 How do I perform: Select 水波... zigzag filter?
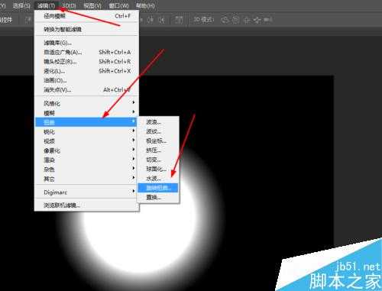[x=158, y=179]
